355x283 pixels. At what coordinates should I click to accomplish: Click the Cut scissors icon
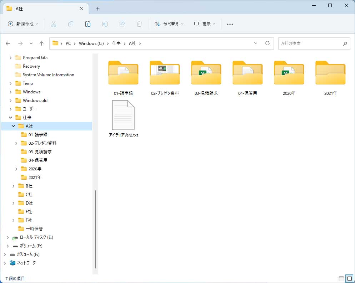pyautogui.click(x=54, y=24)
